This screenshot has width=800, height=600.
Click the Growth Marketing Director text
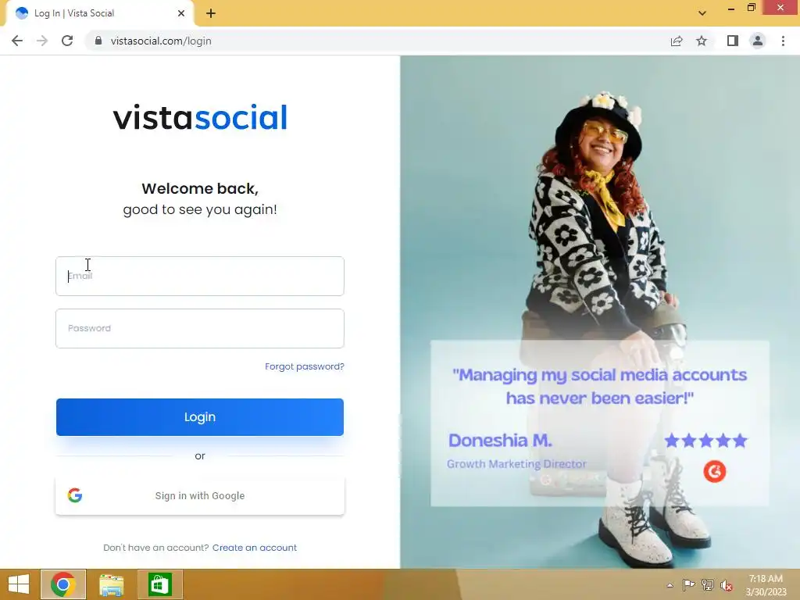pos(516,464)
